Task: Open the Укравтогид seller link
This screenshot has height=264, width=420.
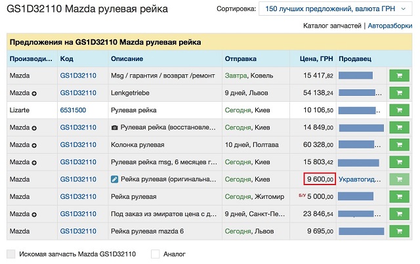Action: coord(360,179)
